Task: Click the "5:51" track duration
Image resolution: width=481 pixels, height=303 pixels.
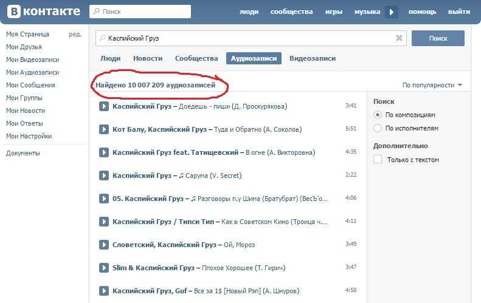Action: pyautogui.click(x=351, y=128)
